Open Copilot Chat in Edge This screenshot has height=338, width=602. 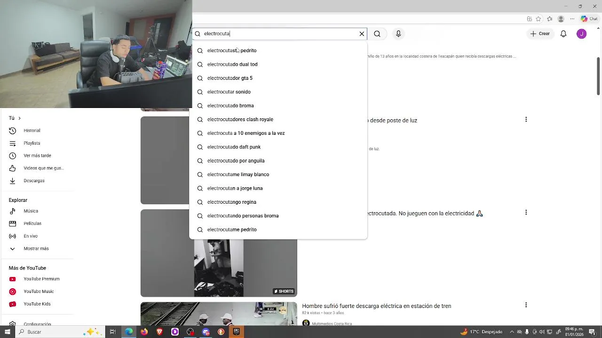[589, 19]
